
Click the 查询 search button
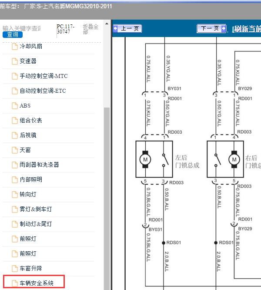pos(13,34)
